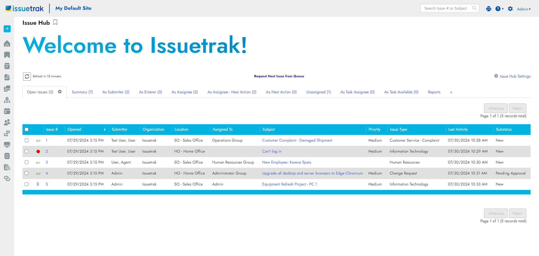Screen dimensions: 539x256
Task: Open the calendar icon in the sidebar
Action: [x=7, y=111]
